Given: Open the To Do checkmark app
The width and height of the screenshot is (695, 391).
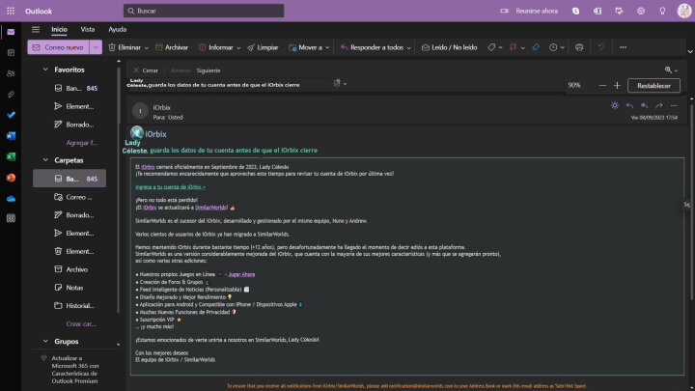Looking at the screenshot, I should 11,115.
